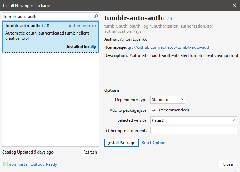Click the 'Dependency type' label

coord(131,100)
